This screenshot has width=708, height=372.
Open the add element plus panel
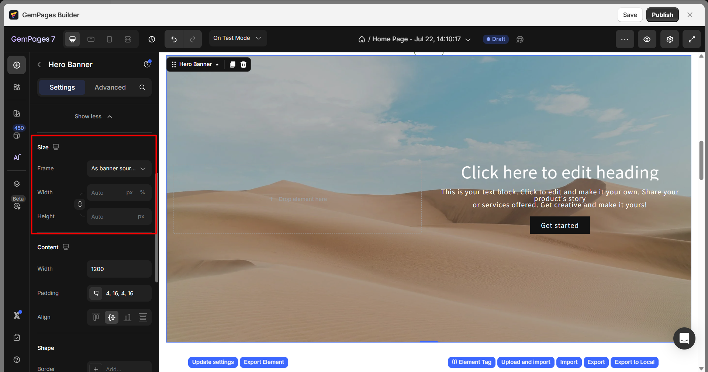(17, 65)
